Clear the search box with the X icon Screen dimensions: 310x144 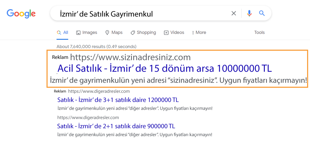[x=234, y=13]
